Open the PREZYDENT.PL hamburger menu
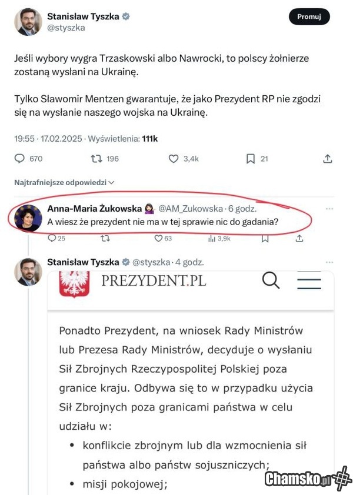Image resolution: width=353 pixels, height=495 pixels. point(309,281)
